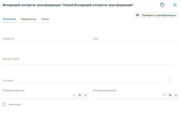Focus the Название input field
181x118 pixels.
pos(45,39)
